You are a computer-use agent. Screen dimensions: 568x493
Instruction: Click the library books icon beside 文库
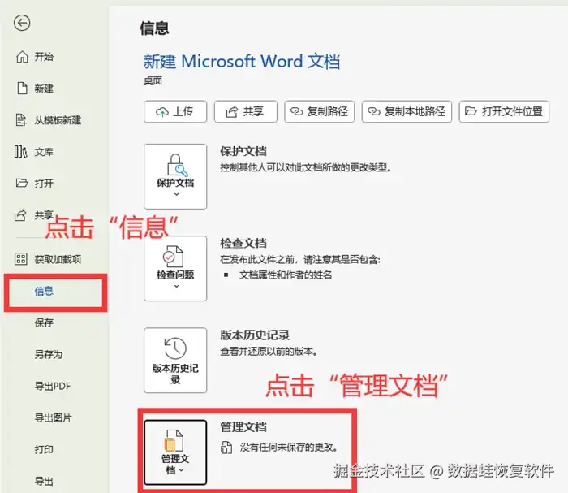(20, 152)
